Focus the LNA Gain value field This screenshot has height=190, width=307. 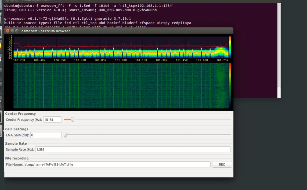pyautogui.click(x=46, y=135)
